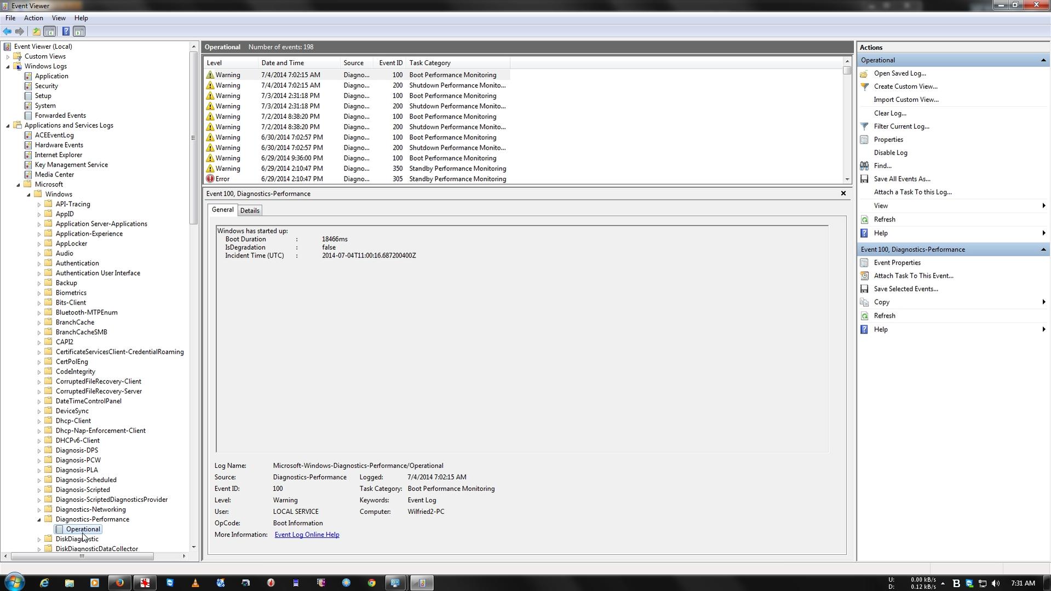Screen dimensions: 1051x591
Task: Click Disable Log action
Action: tap(891, 153)
